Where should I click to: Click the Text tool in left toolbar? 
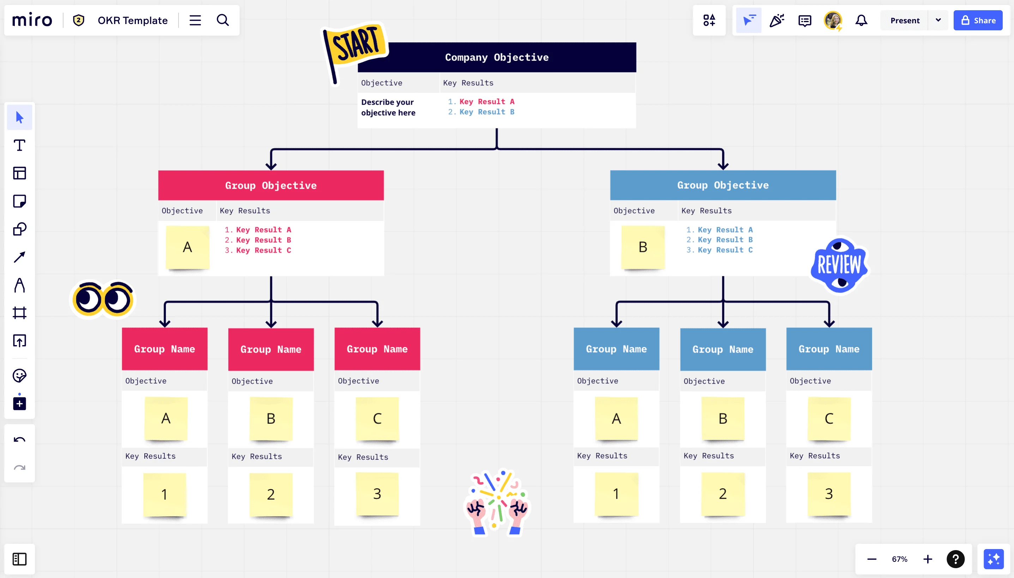pos(19,145)
